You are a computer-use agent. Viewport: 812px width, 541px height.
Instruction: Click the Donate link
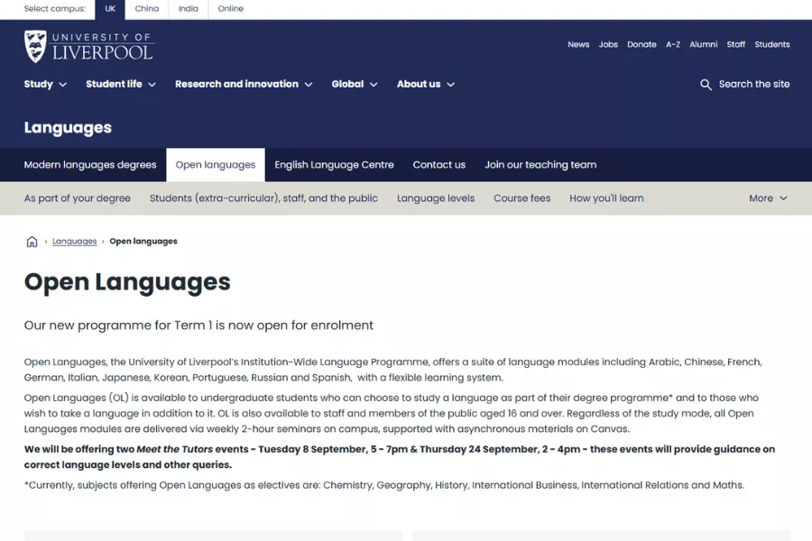click(x=641, y=44)
